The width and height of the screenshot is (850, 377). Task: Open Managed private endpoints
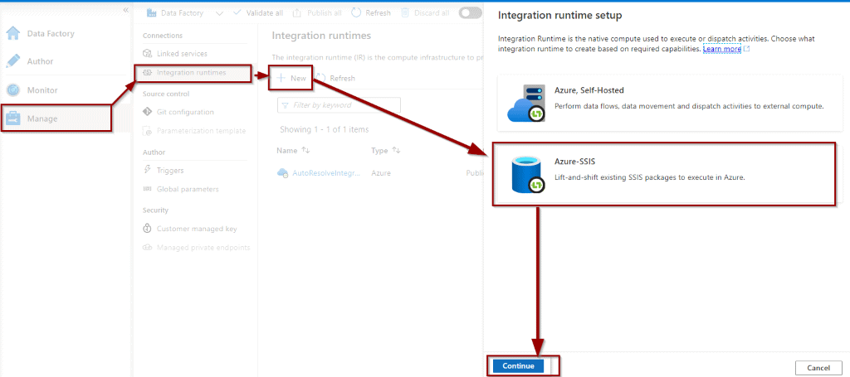(203, 248)
